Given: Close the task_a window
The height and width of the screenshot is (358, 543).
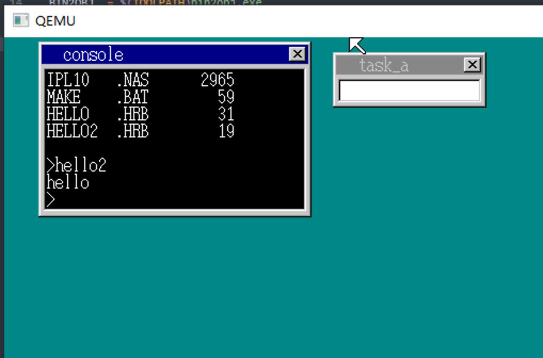Looking at the screenshot, I should [472, 64].
